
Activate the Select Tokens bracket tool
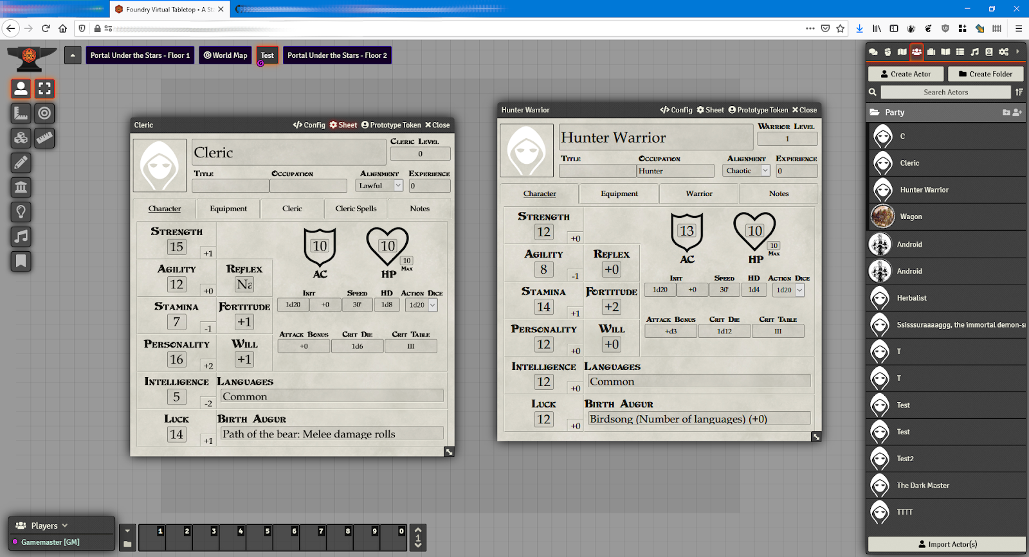click(x=44, y=89)
